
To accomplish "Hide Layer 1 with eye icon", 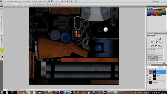I will tap(148, 79).
